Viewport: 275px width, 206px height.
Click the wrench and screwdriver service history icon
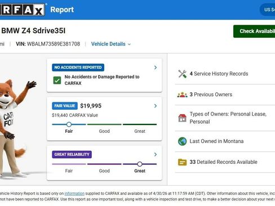(182, 74)
